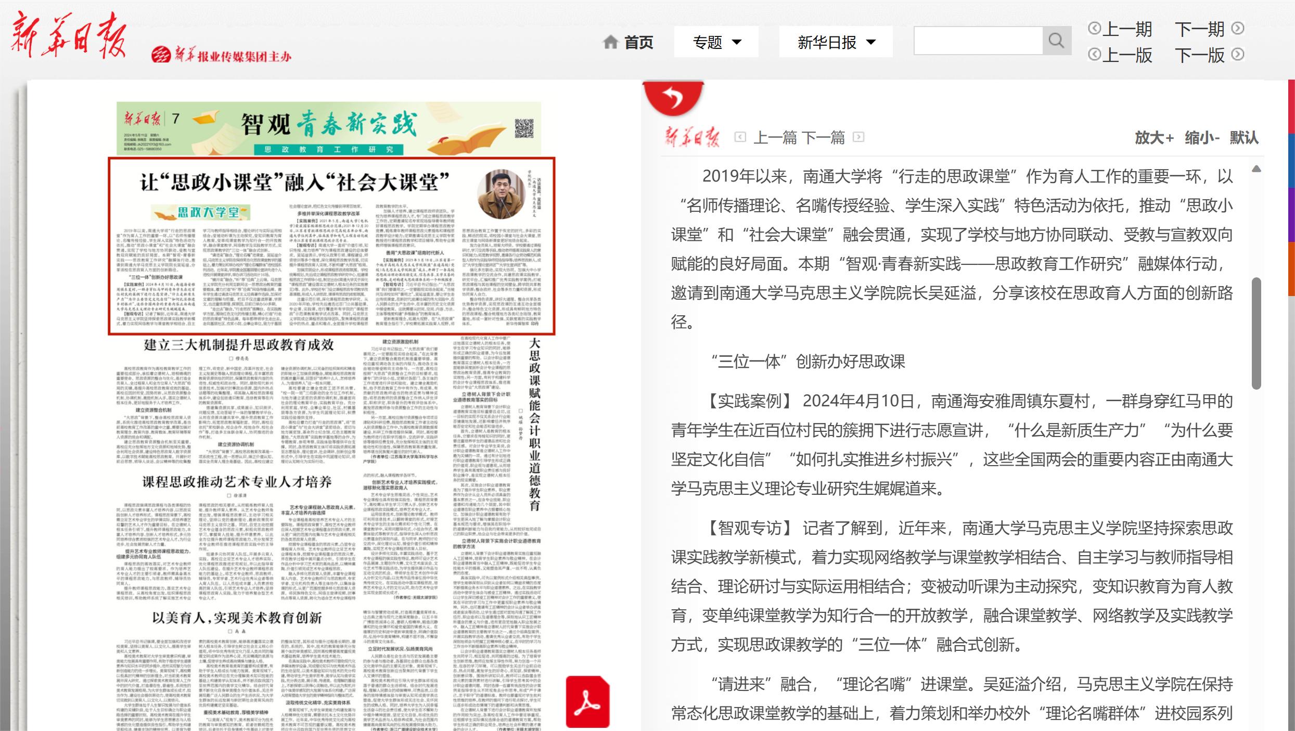1295x731 pixels.
Task: Open the PDF download icon
Action: (587, 701)
